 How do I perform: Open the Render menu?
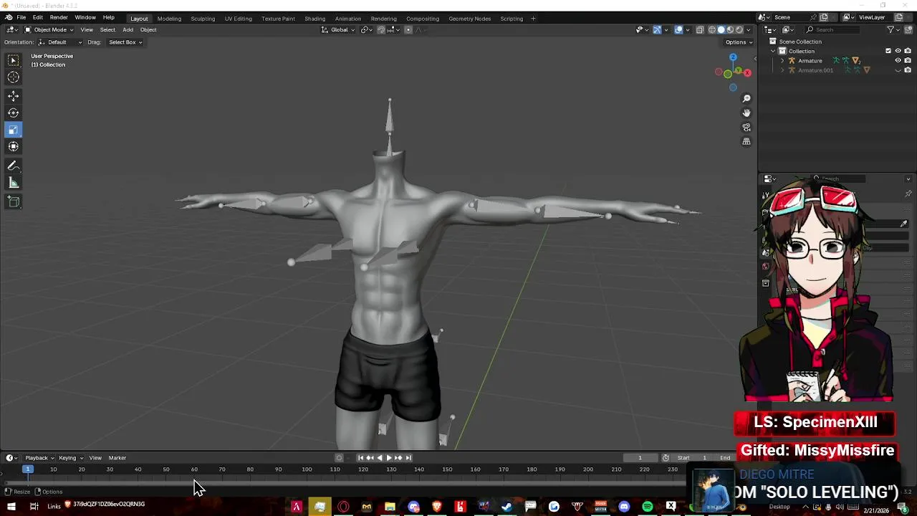pos(59,18)
